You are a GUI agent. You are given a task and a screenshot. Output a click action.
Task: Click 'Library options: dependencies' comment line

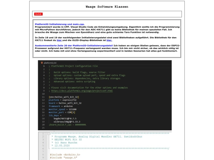pyautogui.click(x=87, y=79)
